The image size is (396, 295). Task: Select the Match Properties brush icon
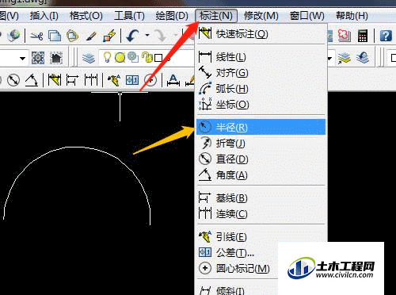coord(91,36)
